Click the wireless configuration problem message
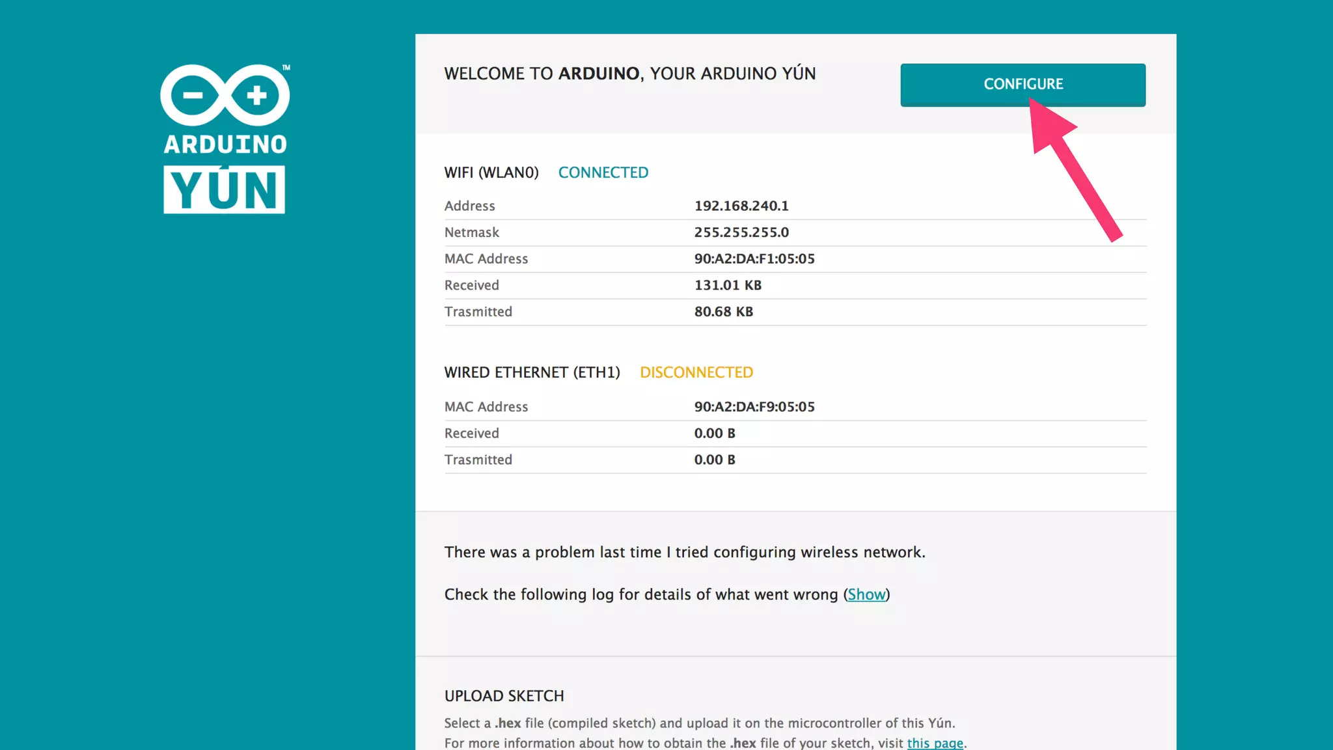The height and width of the screenshot is (750, 1333). tap(684, 552)
